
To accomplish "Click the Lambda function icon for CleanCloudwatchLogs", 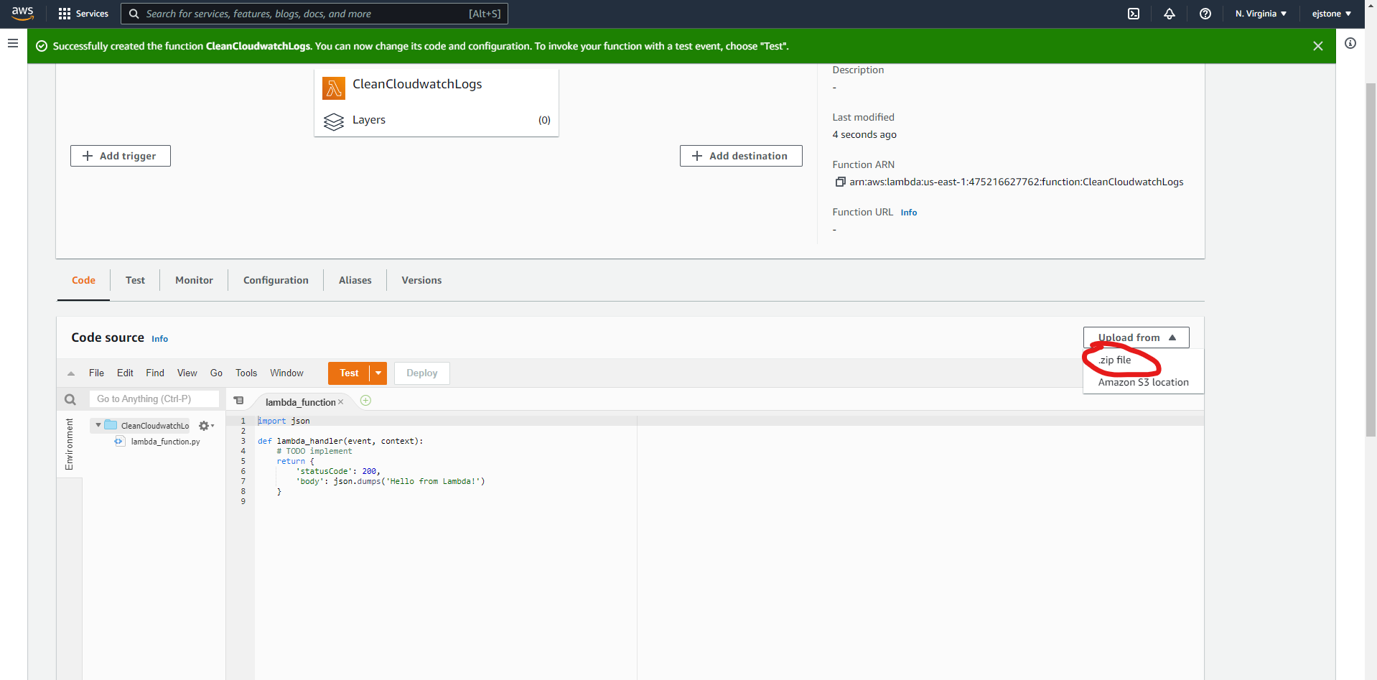I will tap(334, 88).
